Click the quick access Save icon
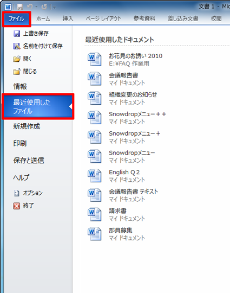 pos(20,7)
